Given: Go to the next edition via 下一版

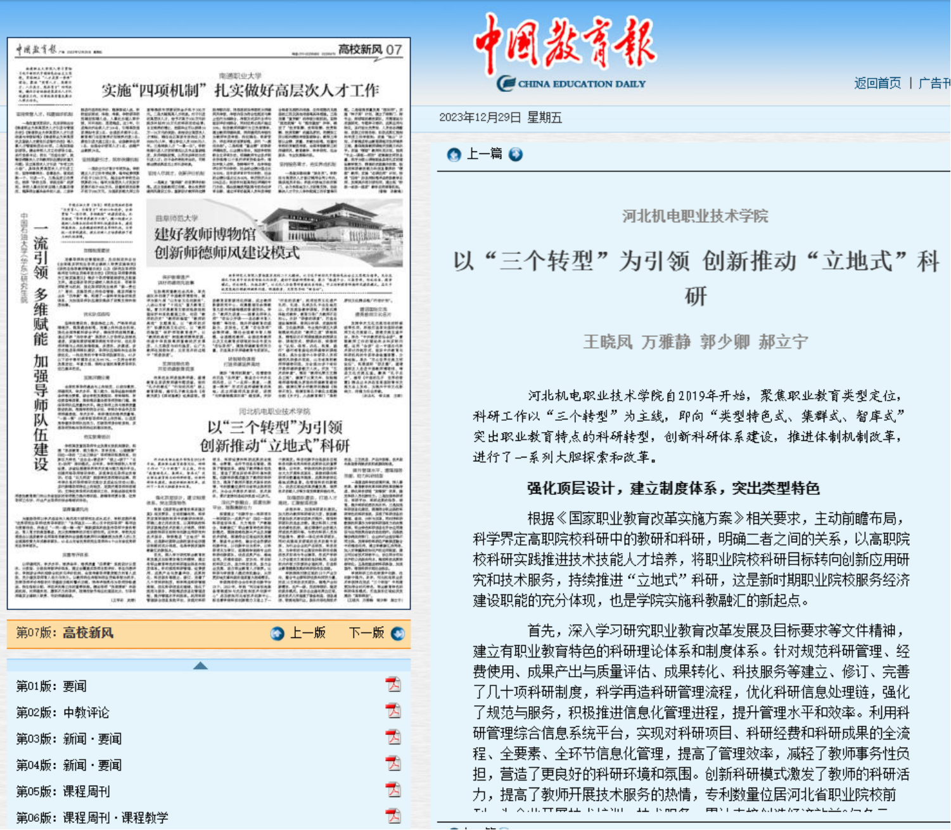Looking at the screenshot, I should click(x=367, y=633).
